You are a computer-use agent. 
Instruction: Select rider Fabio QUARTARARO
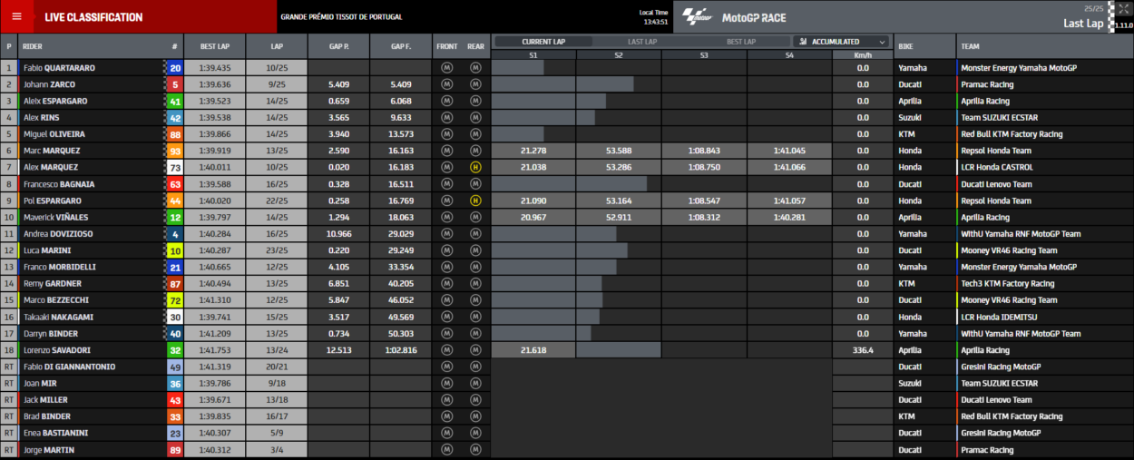(x=60, y=68)
